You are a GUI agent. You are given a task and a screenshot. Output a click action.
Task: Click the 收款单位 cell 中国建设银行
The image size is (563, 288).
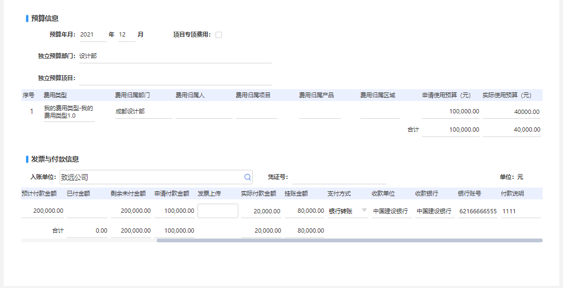coord(392,211)
